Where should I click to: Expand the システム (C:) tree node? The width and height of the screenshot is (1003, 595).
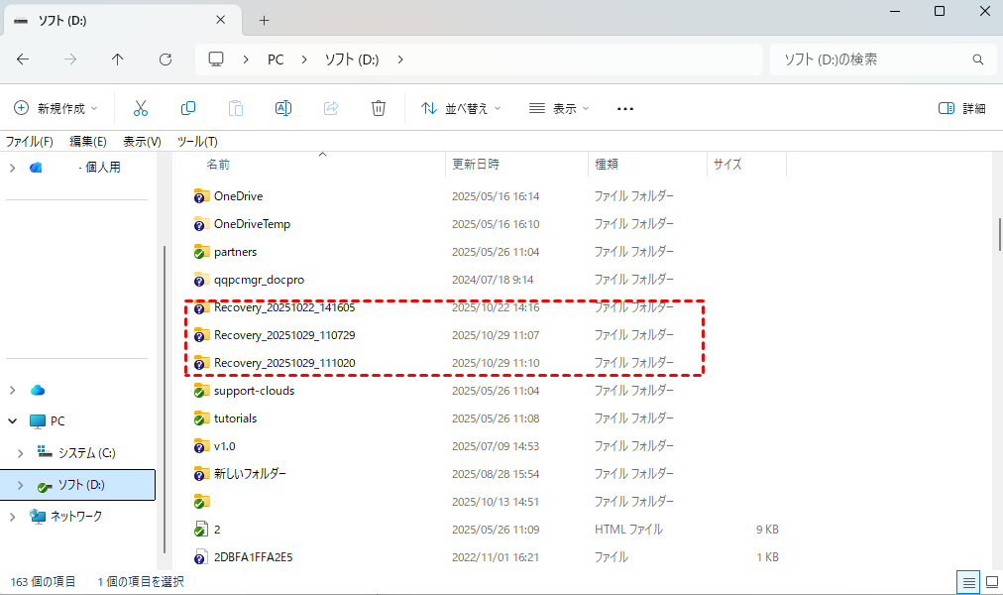(x=22, y=453)
